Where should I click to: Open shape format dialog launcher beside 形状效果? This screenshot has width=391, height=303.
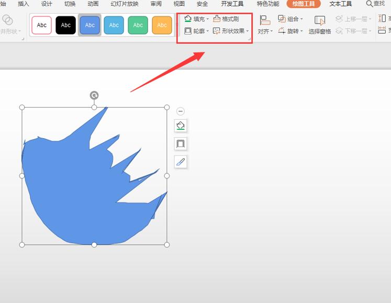point(249,39)
